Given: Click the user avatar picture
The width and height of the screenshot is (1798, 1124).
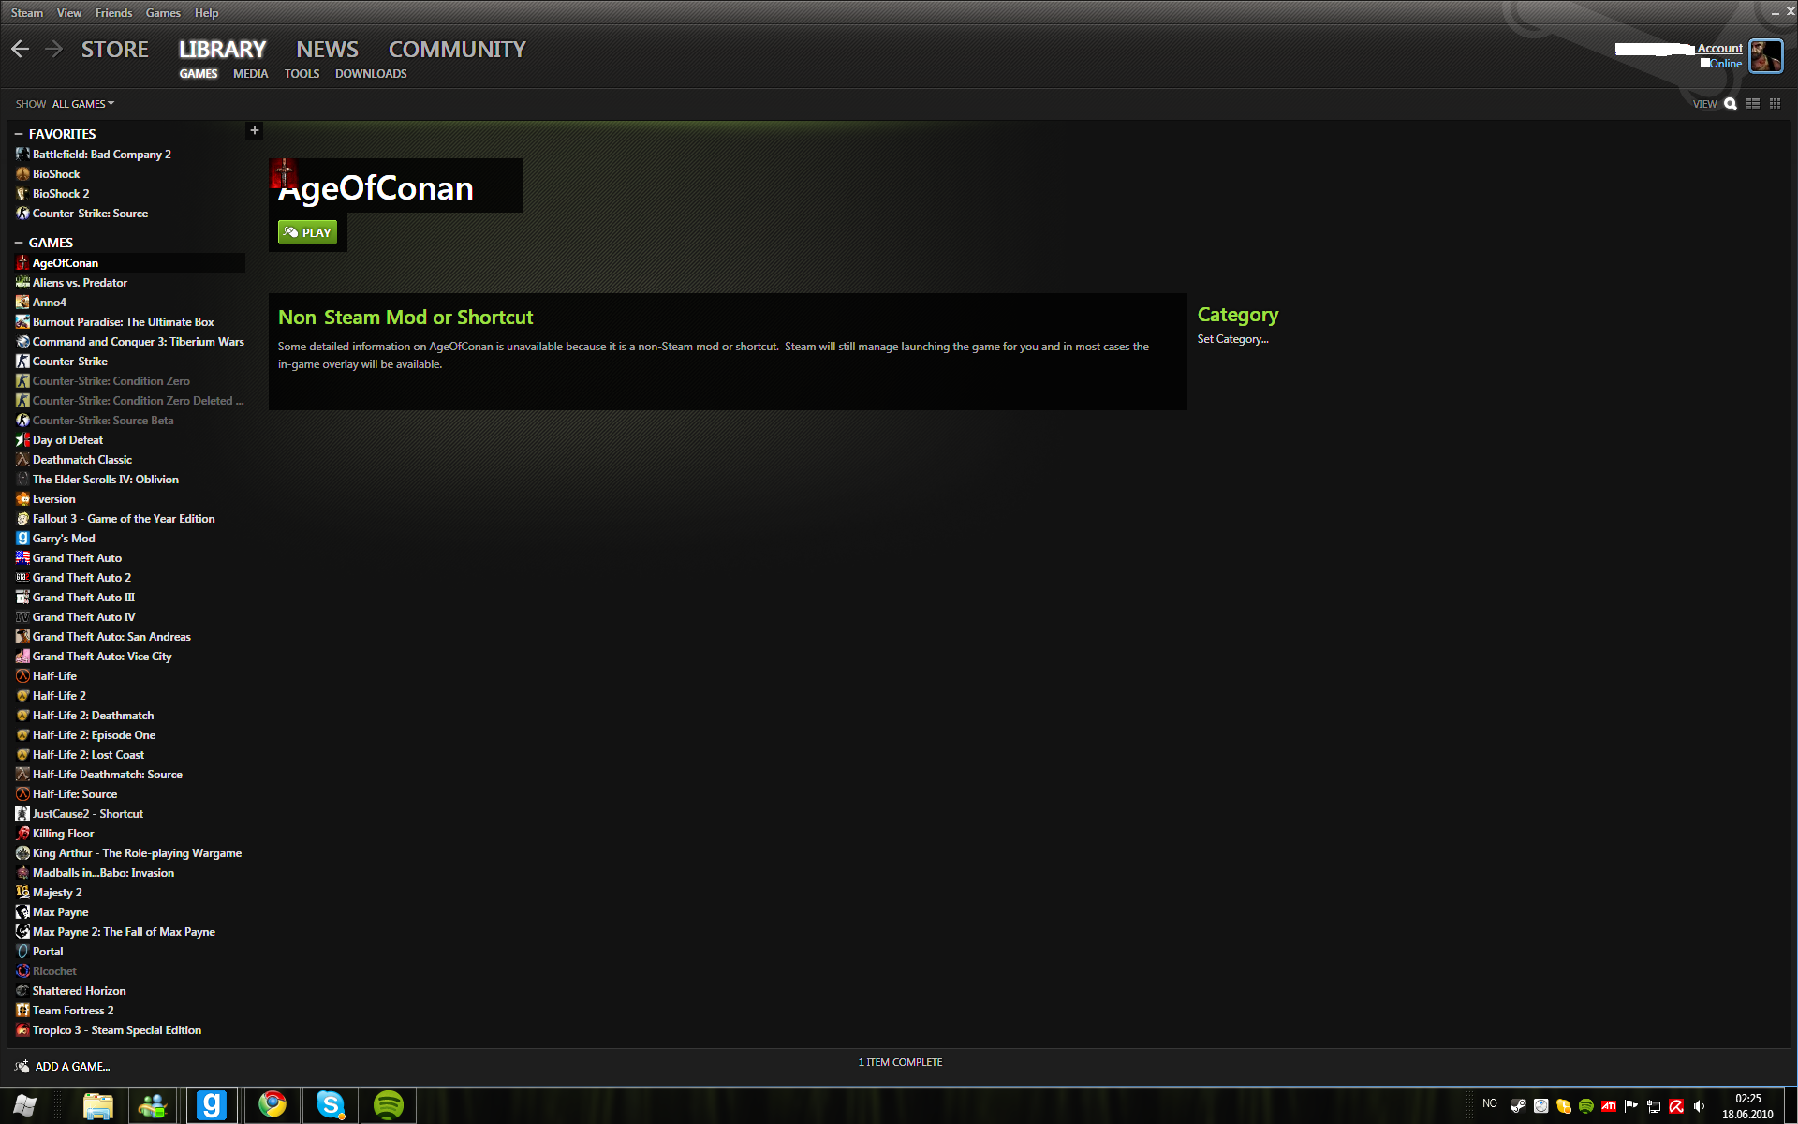Looking at the screenshot, I should [x=1766, y=56].
